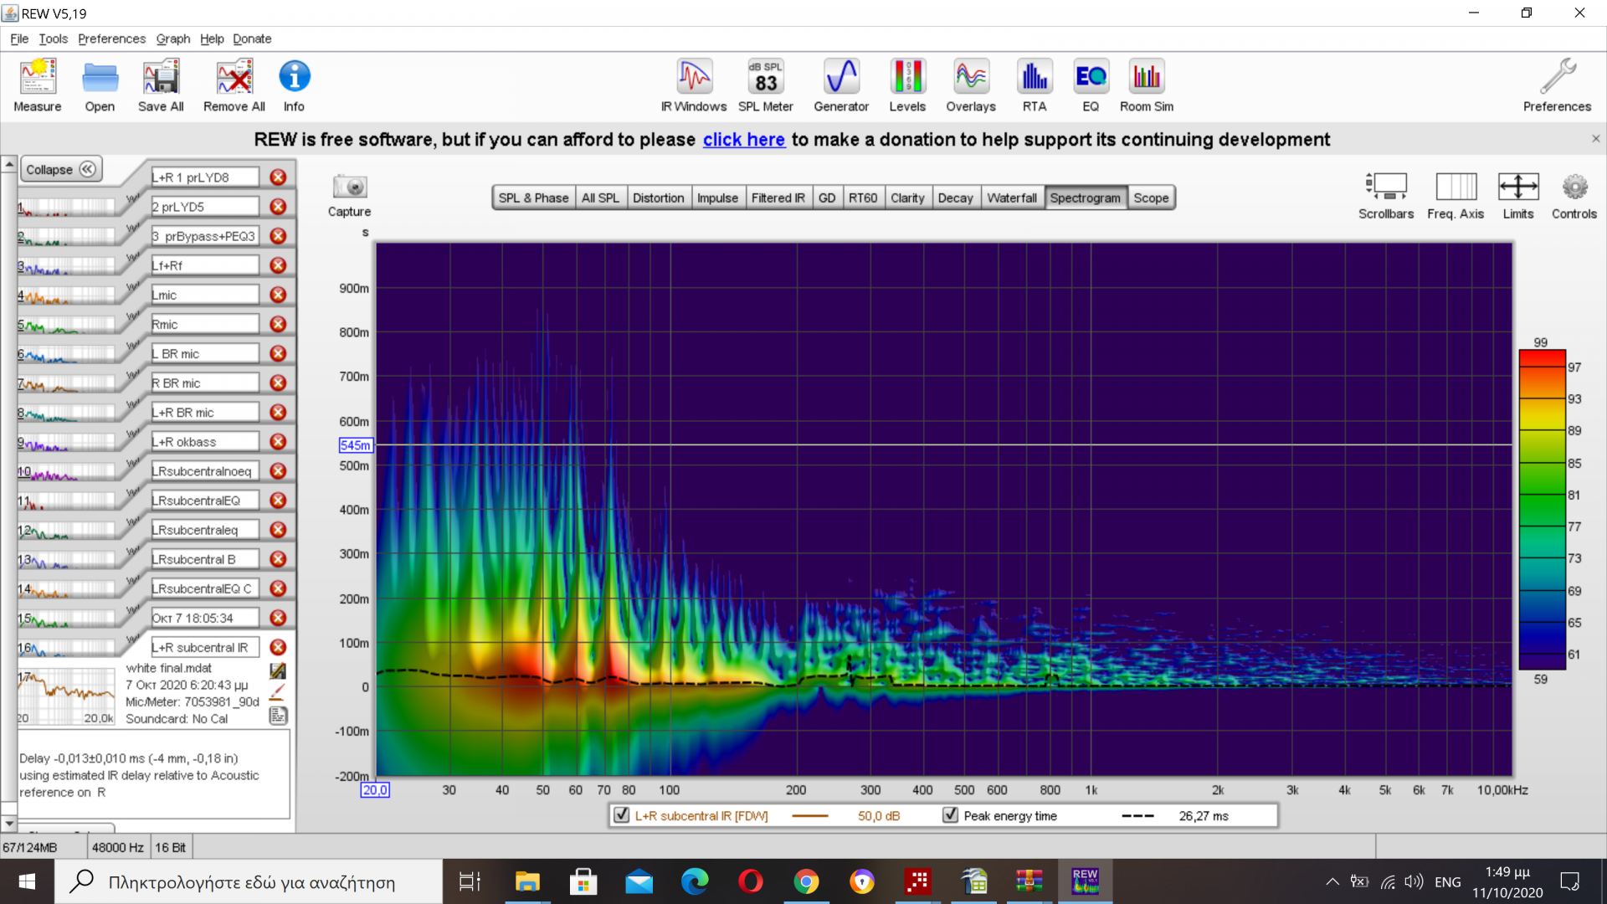Click the Save All icon
This screenshot has width=1607, height=904.
[x=161, y=85]
